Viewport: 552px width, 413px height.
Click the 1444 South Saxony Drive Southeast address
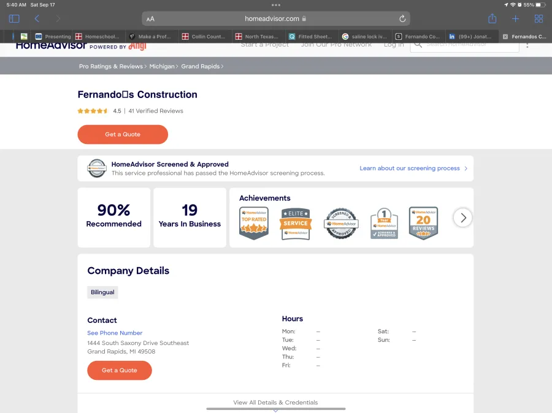[138, 343]
